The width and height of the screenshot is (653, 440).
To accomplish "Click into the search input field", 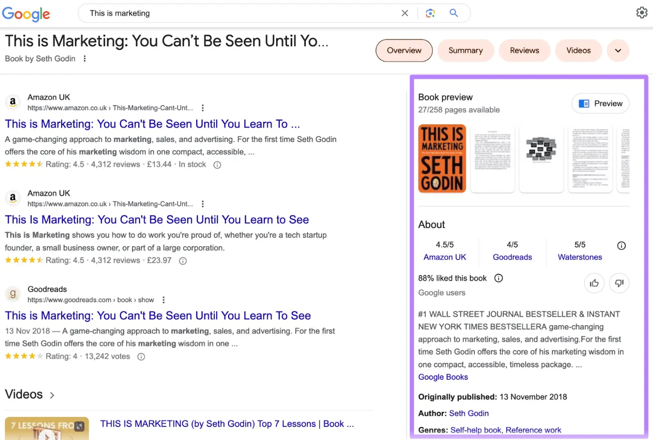I will click(237, 13).
